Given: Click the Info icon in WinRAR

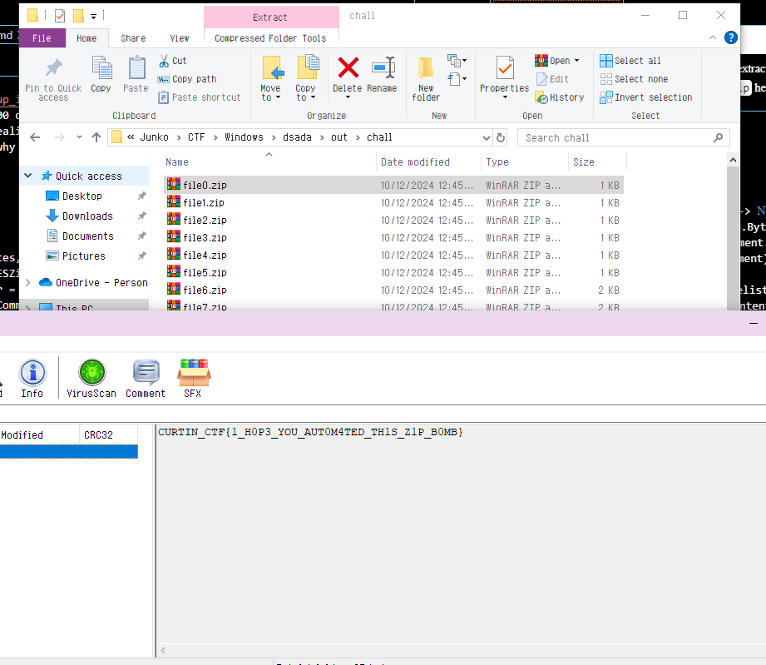Looking at the screenshot, I should click(x=32, y=372).
